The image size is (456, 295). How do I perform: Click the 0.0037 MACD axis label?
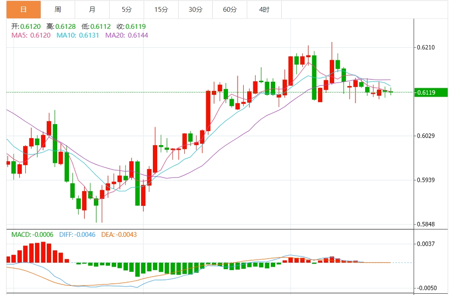[426, 244]
